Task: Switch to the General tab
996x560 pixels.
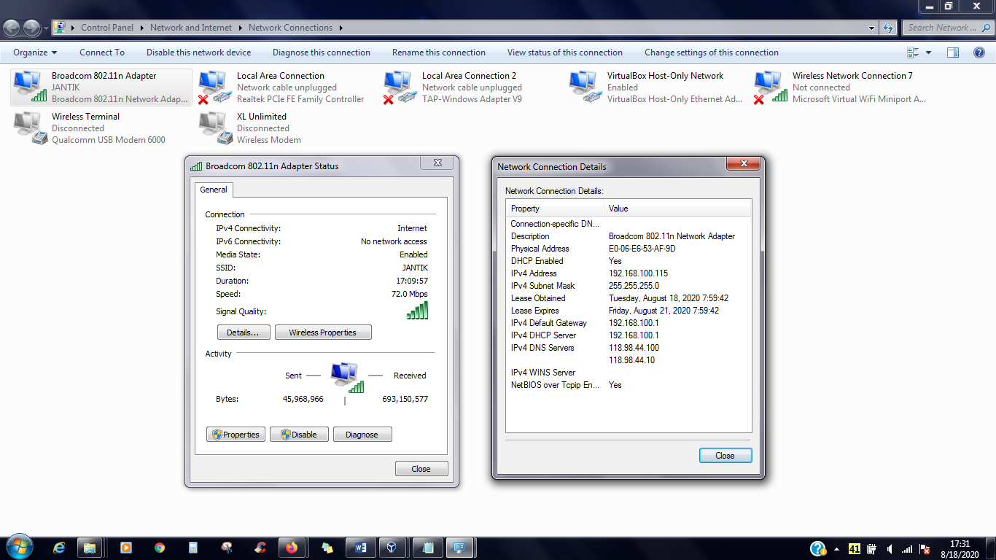Action: [214, 190]
